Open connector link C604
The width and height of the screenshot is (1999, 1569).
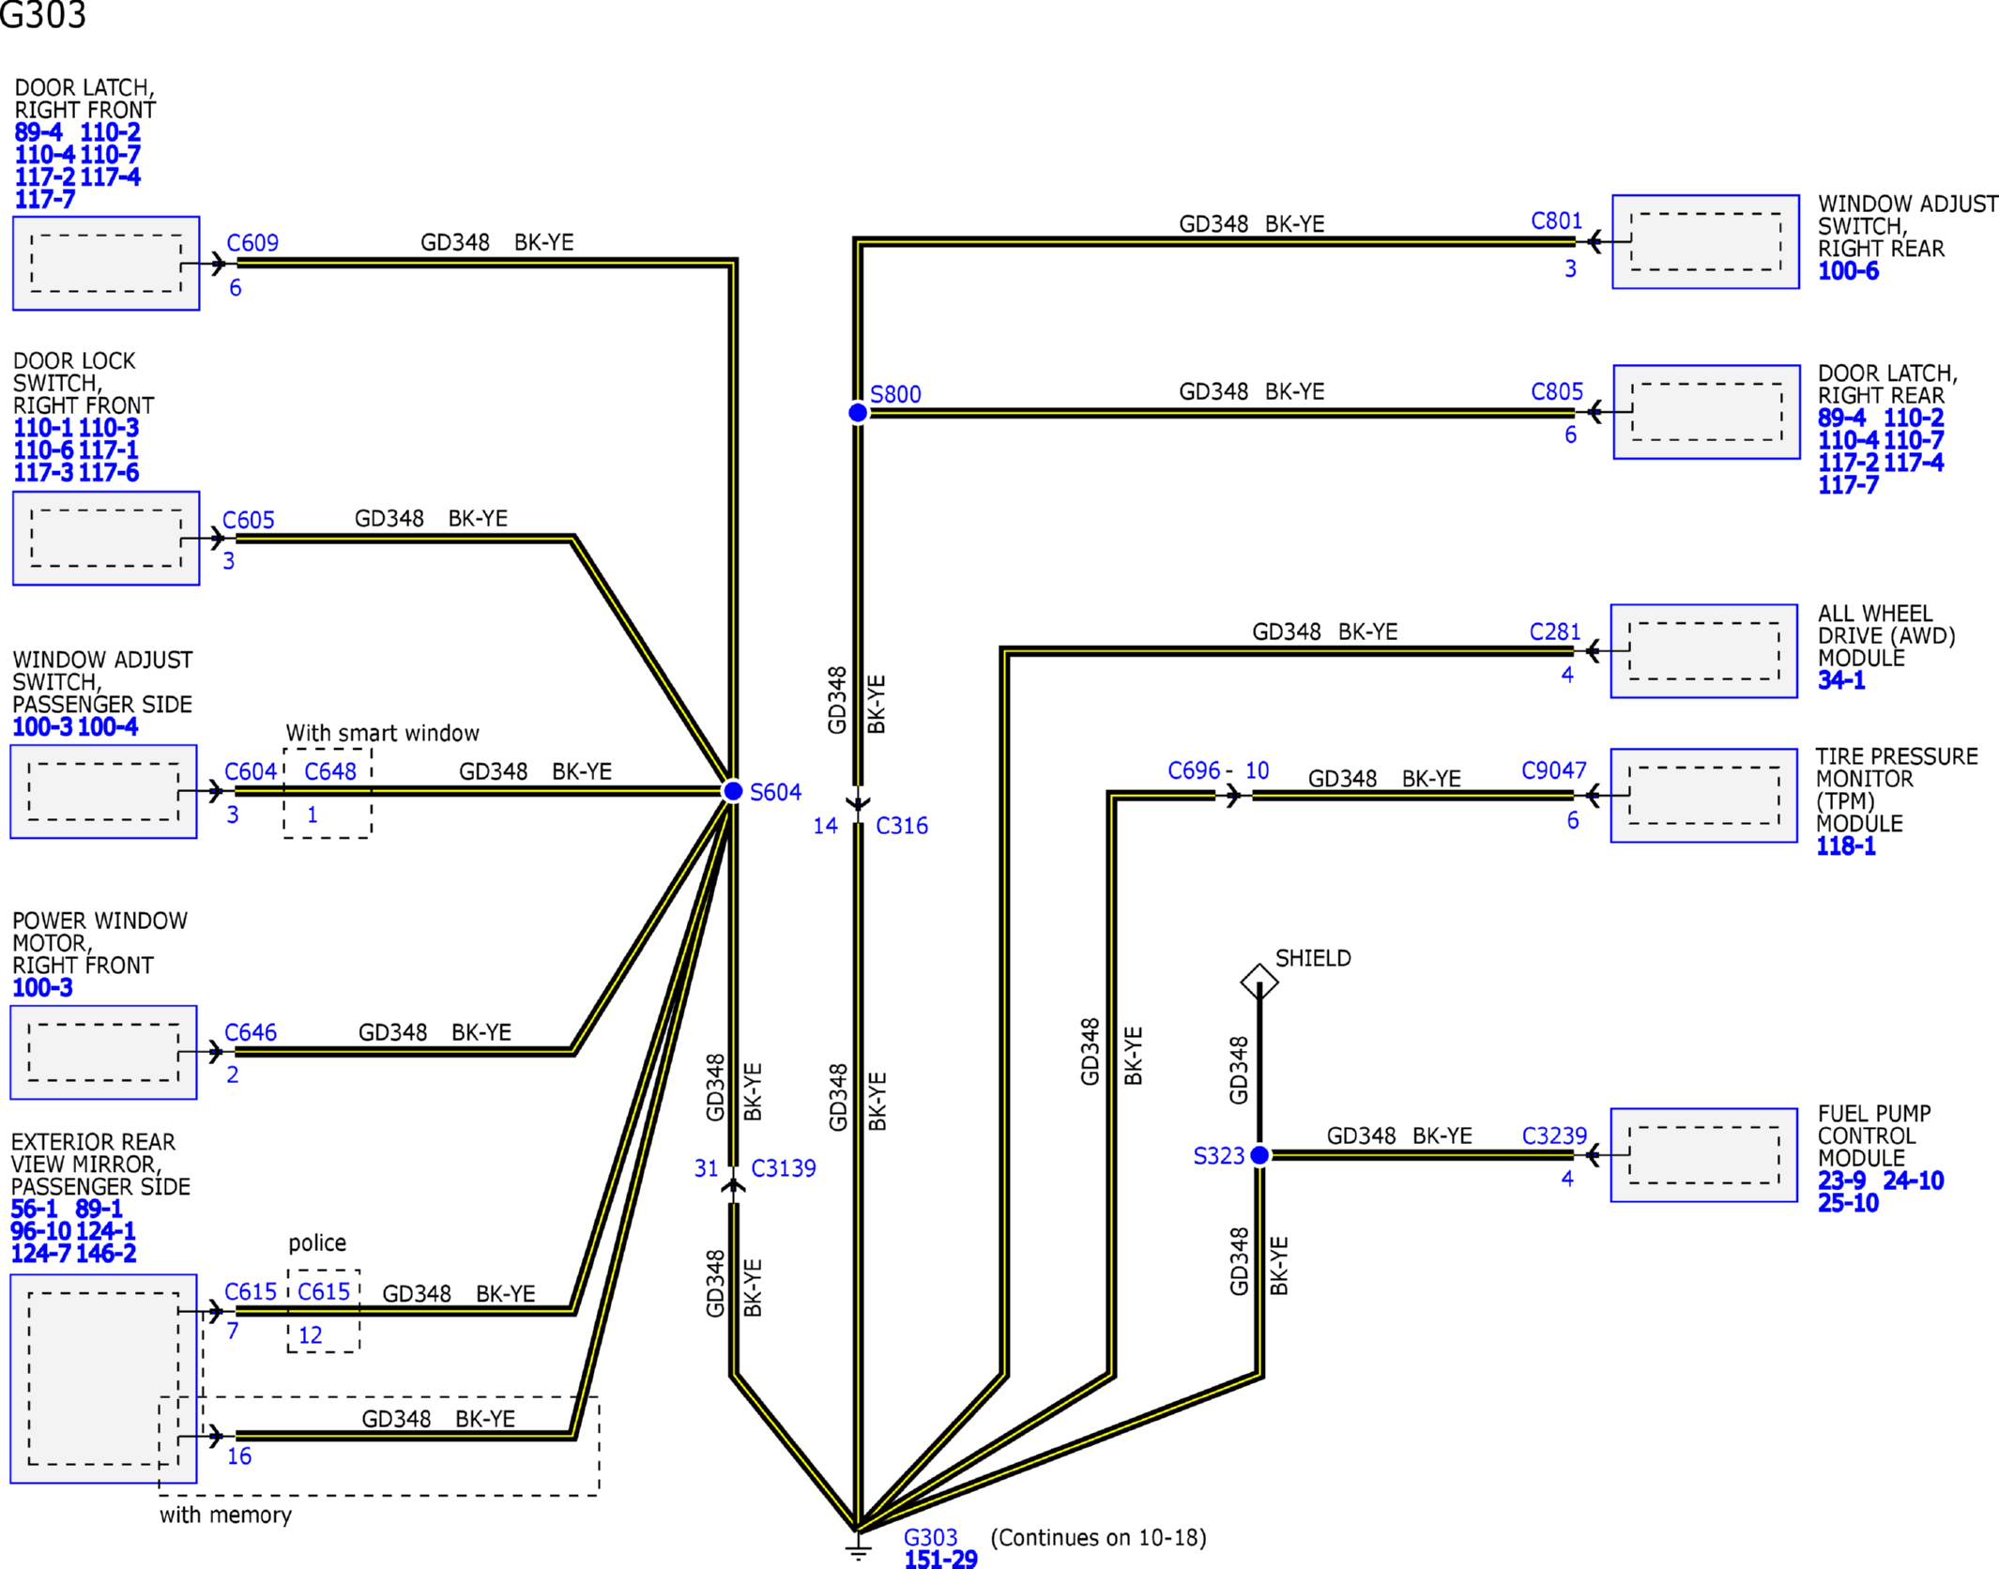[251, 771]
